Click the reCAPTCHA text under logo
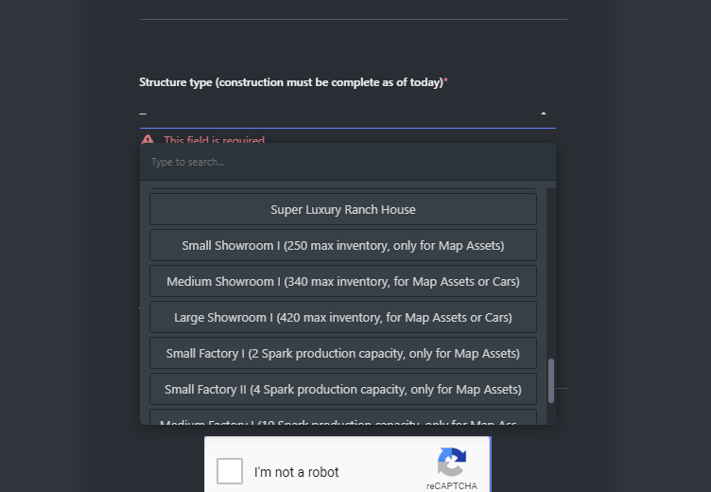Viewport: 711px width, 492px height. coord(452,486)
